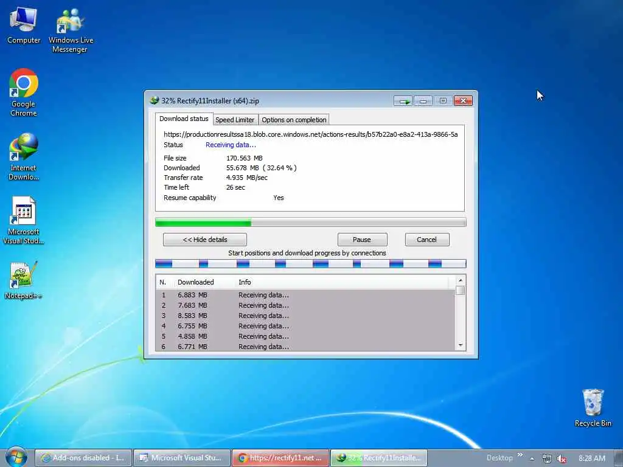Viewport: 623px width, 467px height.
Task: Click the green download progress bar
Action: click(x=311, y=223)
